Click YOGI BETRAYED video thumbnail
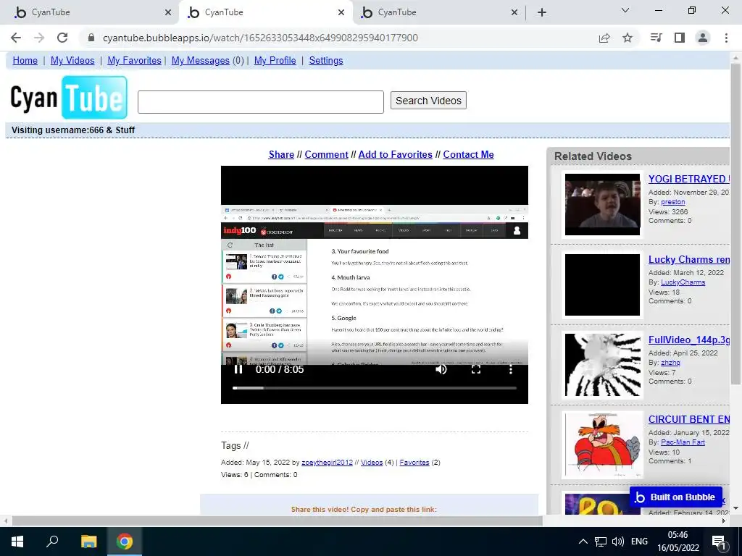 pyautogui.click(x=602, y=204)
